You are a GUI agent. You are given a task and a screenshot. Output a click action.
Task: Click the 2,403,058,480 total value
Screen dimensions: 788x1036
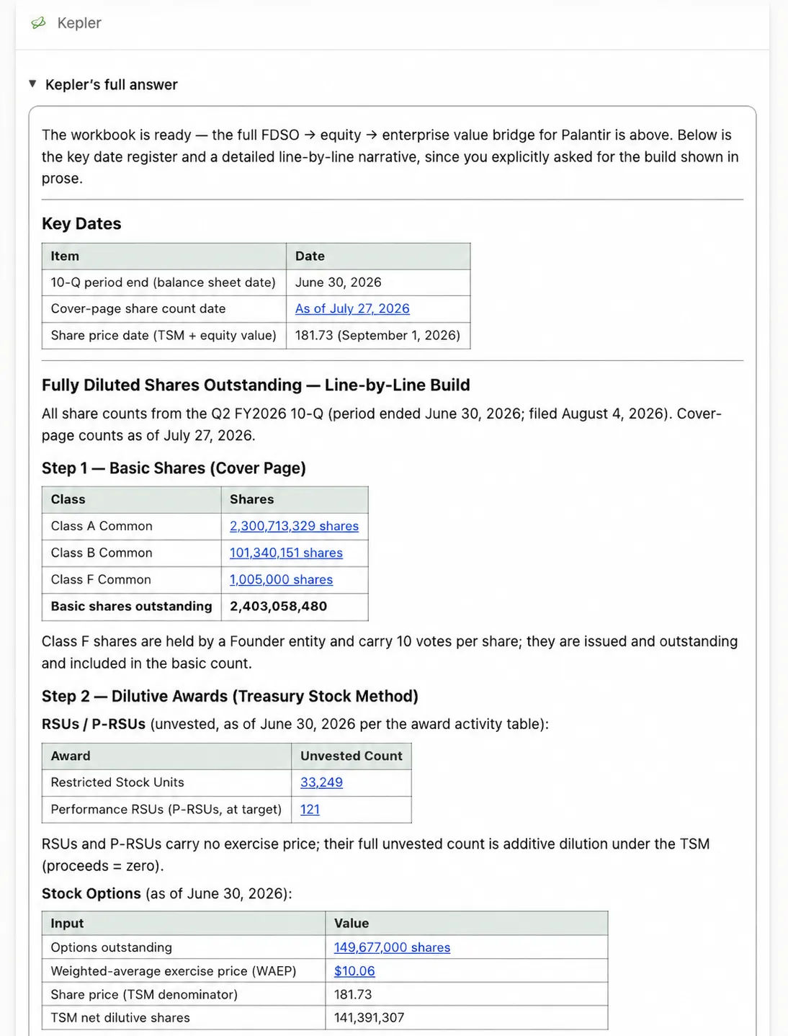pos(278,606)
